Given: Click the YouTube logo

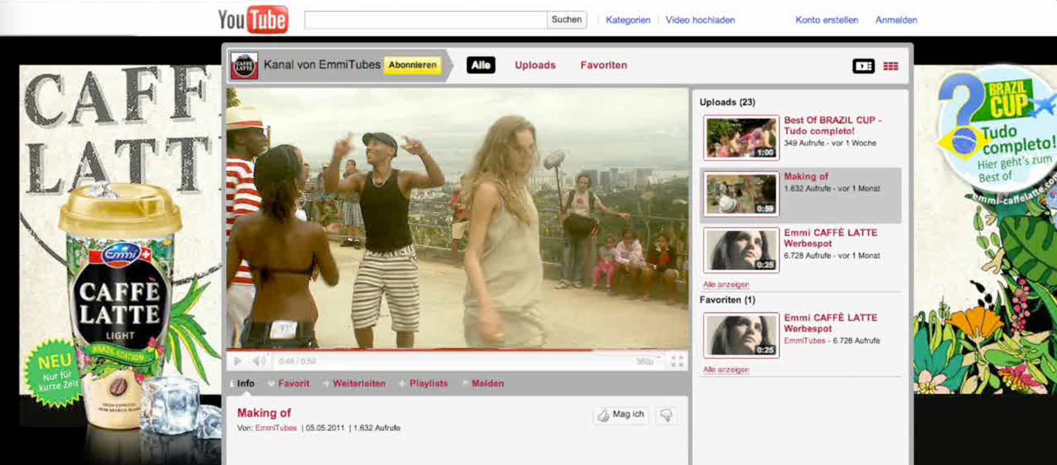Looking at the screenshot, I should pyautogui.click(x=253, y=20).
